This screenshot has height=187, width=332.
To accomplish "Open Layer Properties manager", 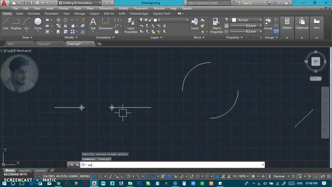I will 131,25.
